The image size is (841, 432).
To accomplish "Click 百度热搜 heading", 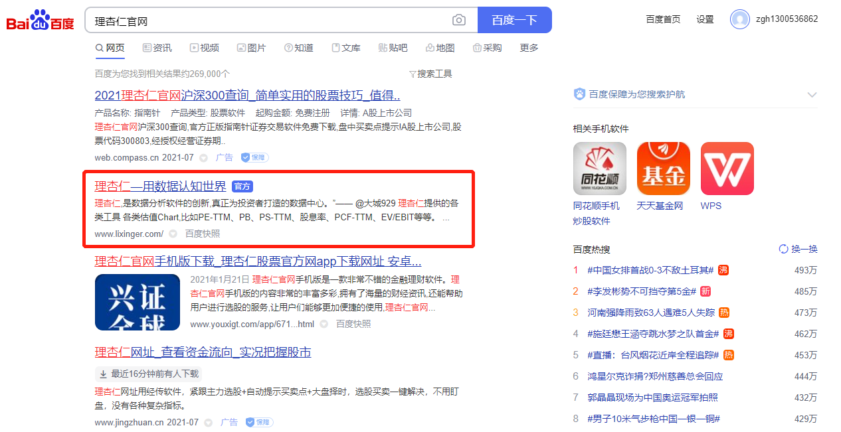I will (591, 250).
